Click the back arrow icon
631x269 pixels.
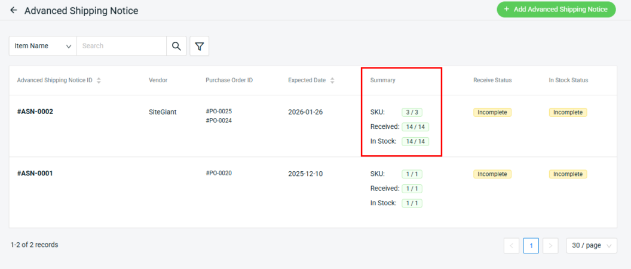13,11
